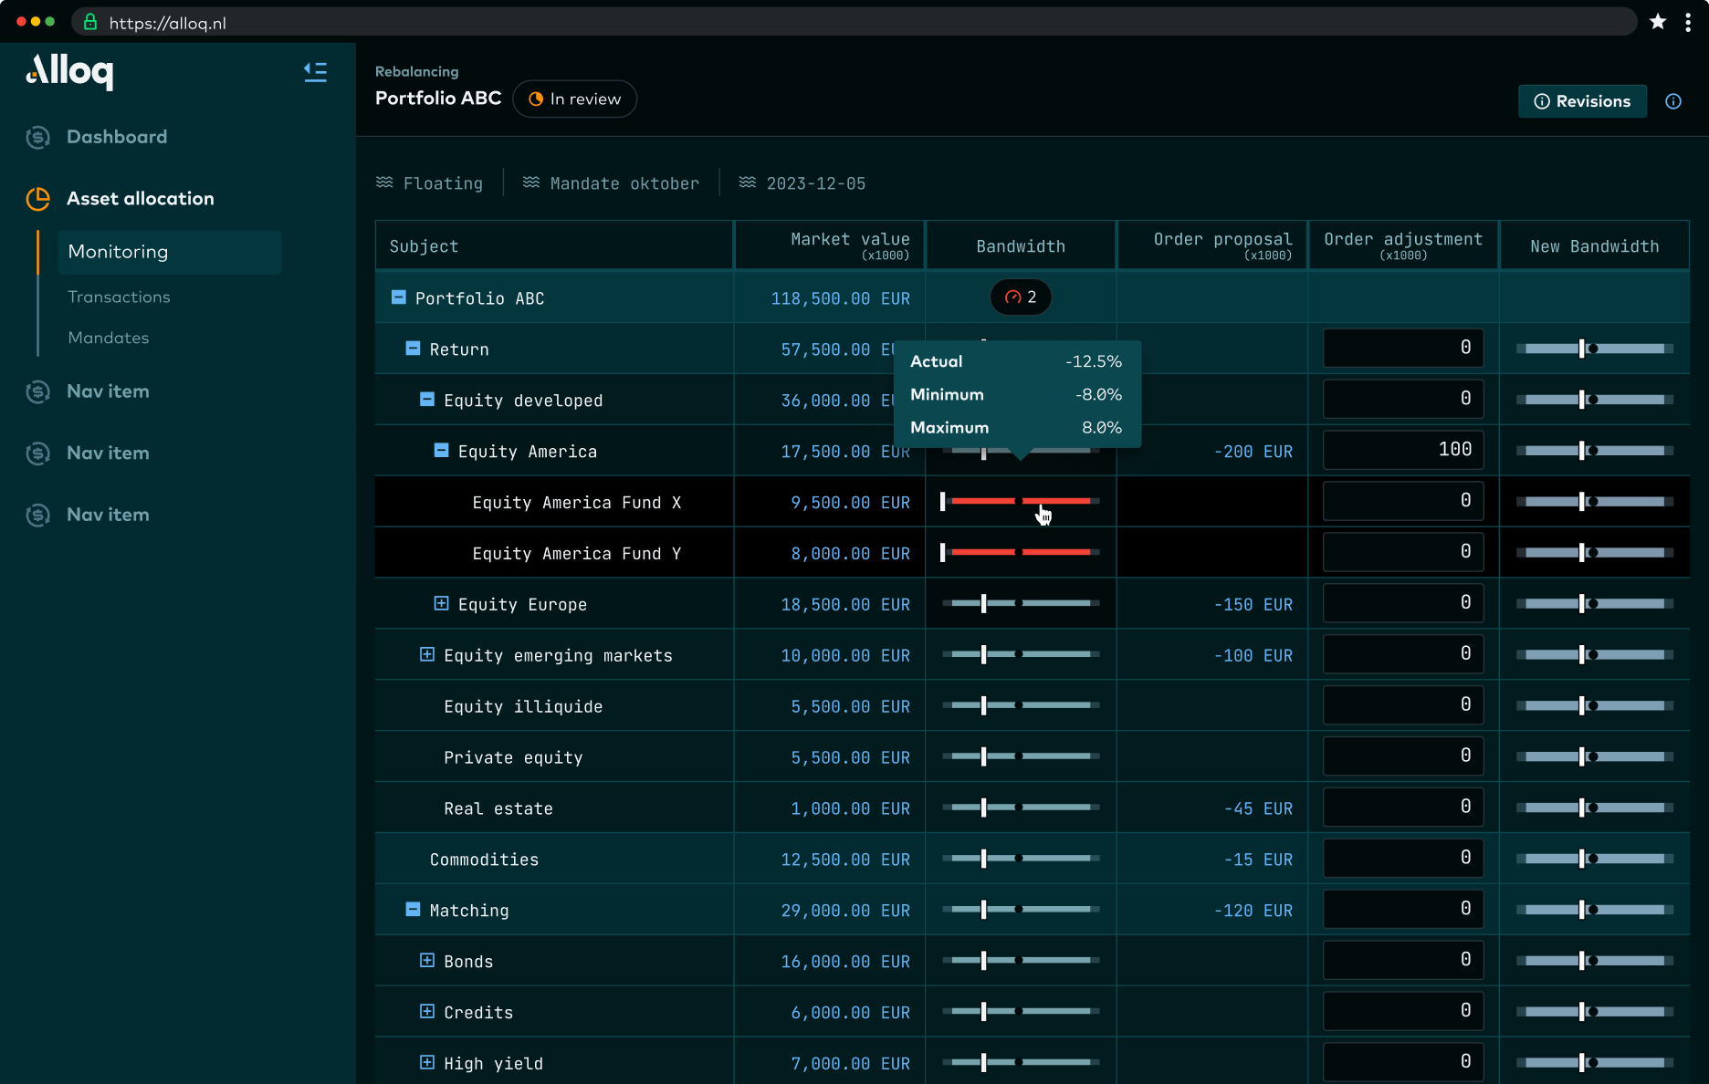Open the last Nav item in the sidebar
The width and height of the screenshot is (1709, 1084).
tap(108, 515)
